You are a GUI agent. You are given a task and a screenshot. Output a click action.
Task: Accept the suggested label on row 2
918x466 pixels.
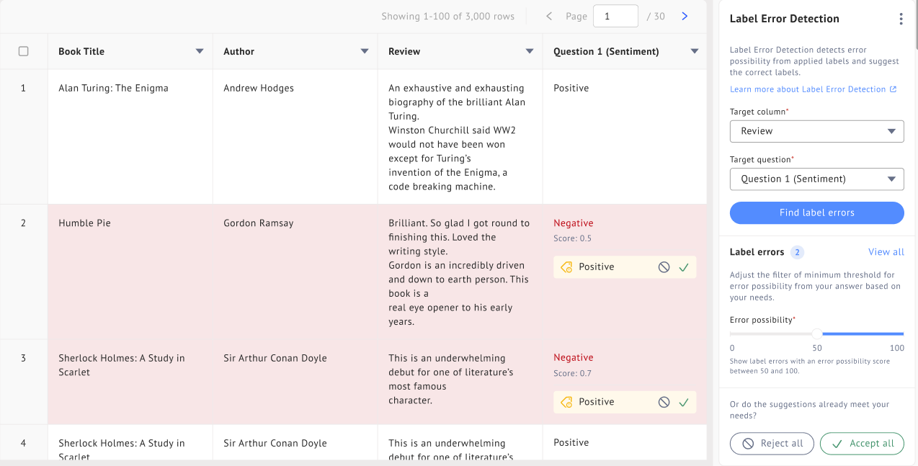[x=684, y=266]
